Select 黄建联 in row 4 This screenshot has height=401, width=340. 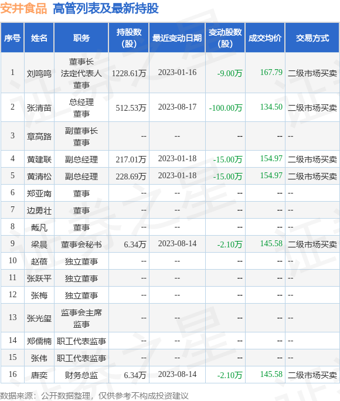pos(39,159)
